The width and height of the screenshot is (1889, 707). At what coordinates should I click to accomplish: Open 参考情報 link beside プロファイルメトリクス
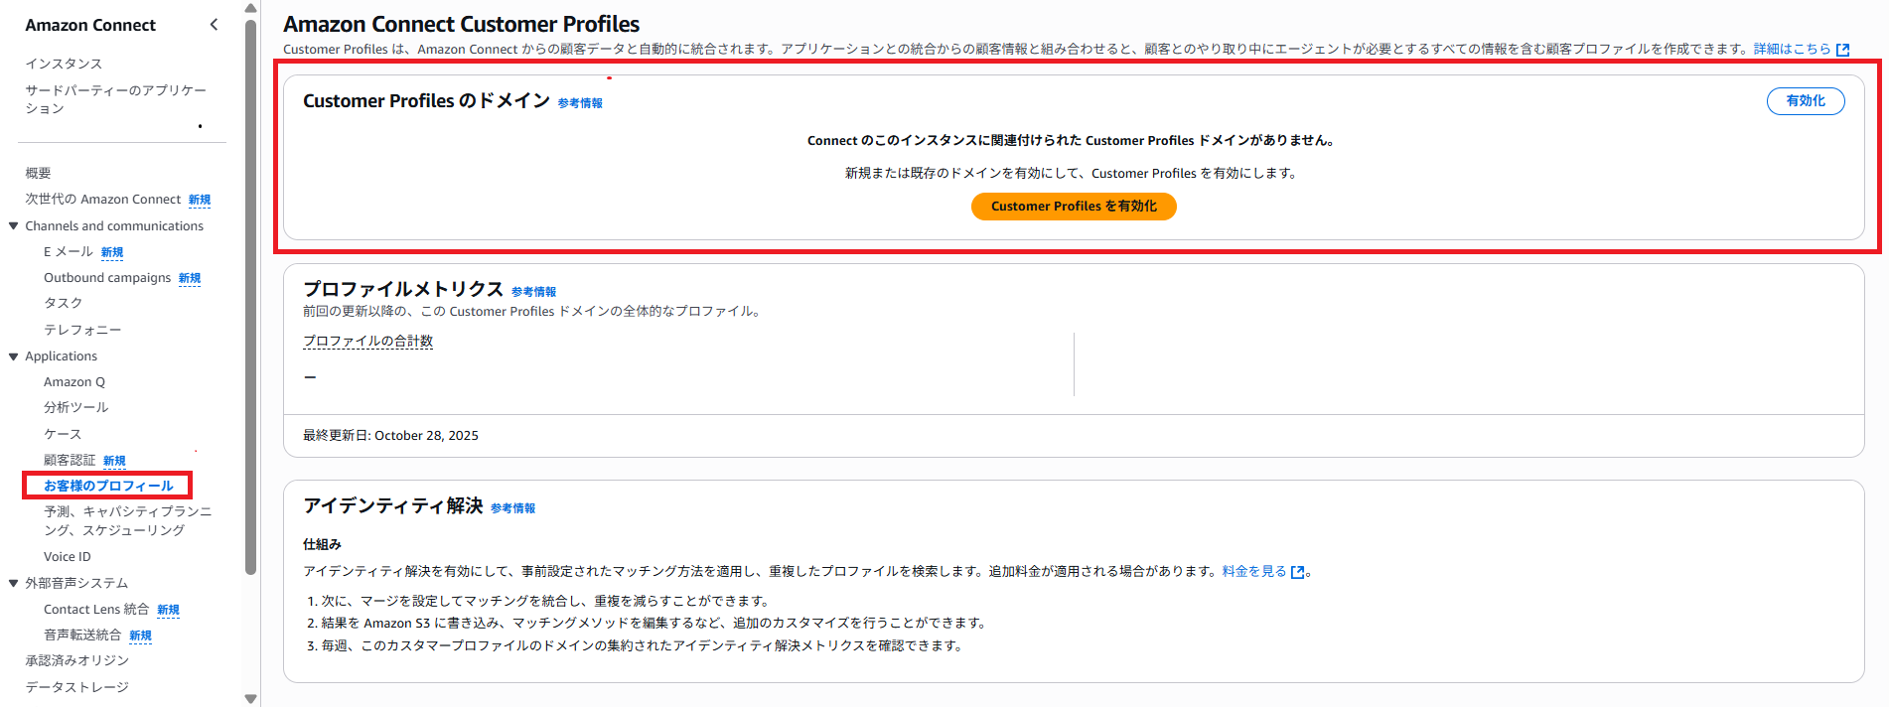click(x=533, y=292)
